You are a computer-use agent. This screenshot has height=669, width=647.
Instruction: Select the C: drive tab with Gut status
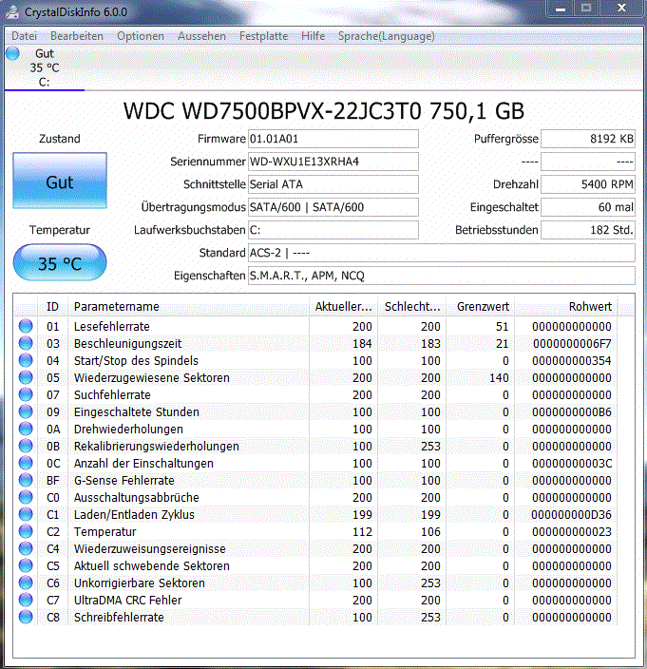click(x=45, y=67)
